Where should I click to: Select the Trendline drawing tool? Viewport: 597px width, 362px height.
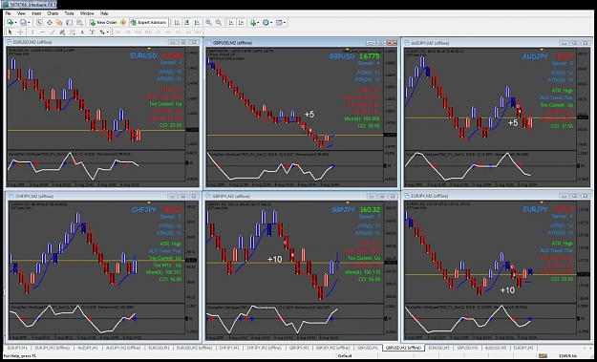click(x=53, y=32)
